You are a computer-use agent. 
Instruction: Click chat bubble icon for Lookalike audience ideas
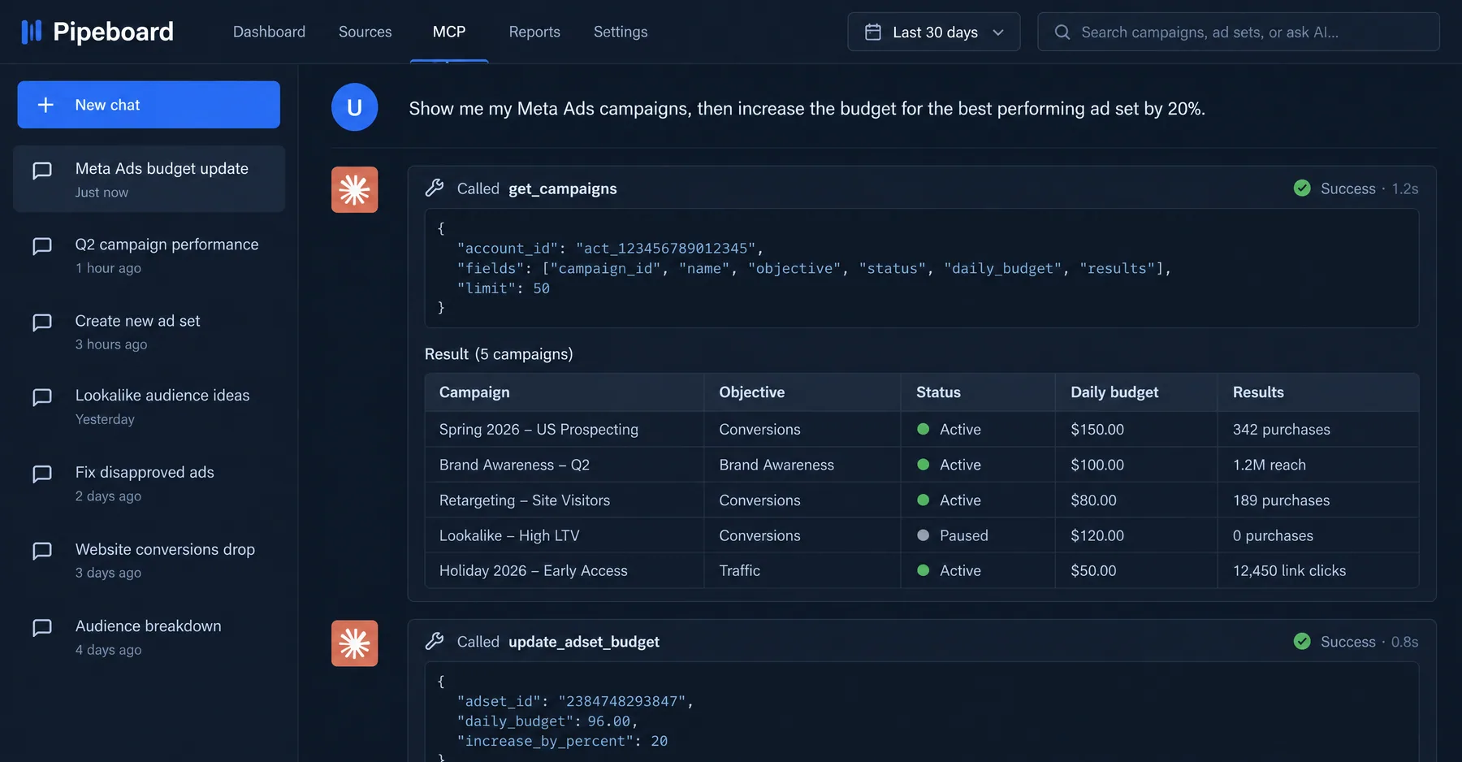pyautogui.click(x=42, y=397)
